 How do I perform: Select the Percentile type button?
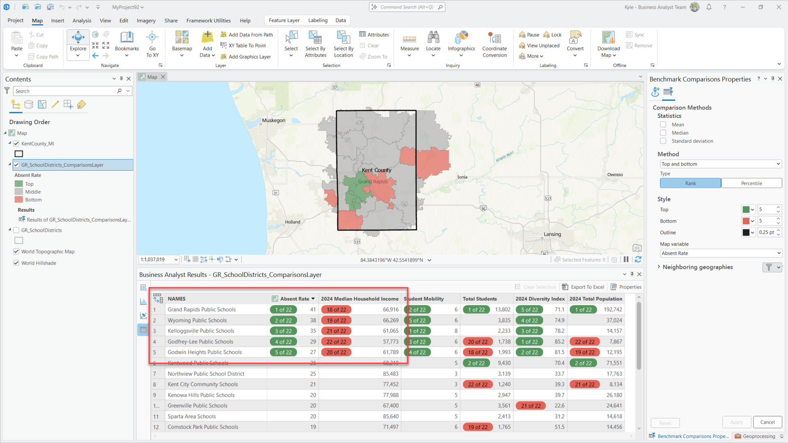point(751,183)
